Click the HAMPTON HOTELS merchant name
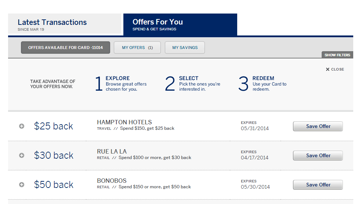358x204 pixels. pos(124,122)
